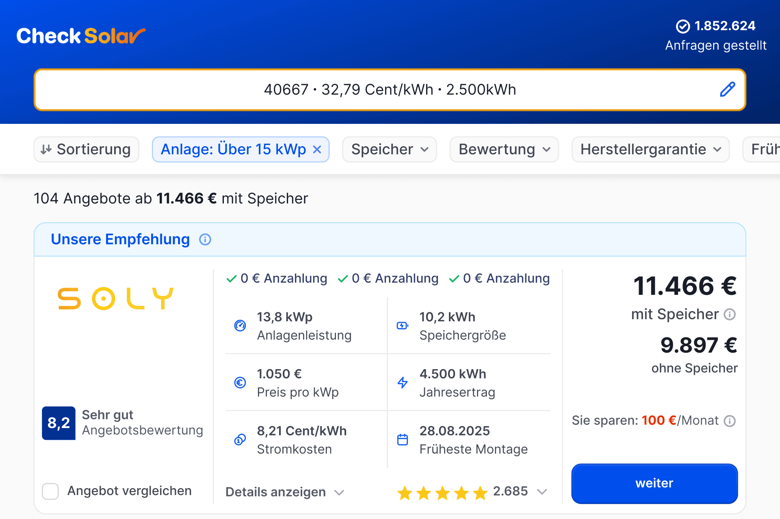
Task: Tick the Angebot vergleichen checkbox
Action: point(50,491)
